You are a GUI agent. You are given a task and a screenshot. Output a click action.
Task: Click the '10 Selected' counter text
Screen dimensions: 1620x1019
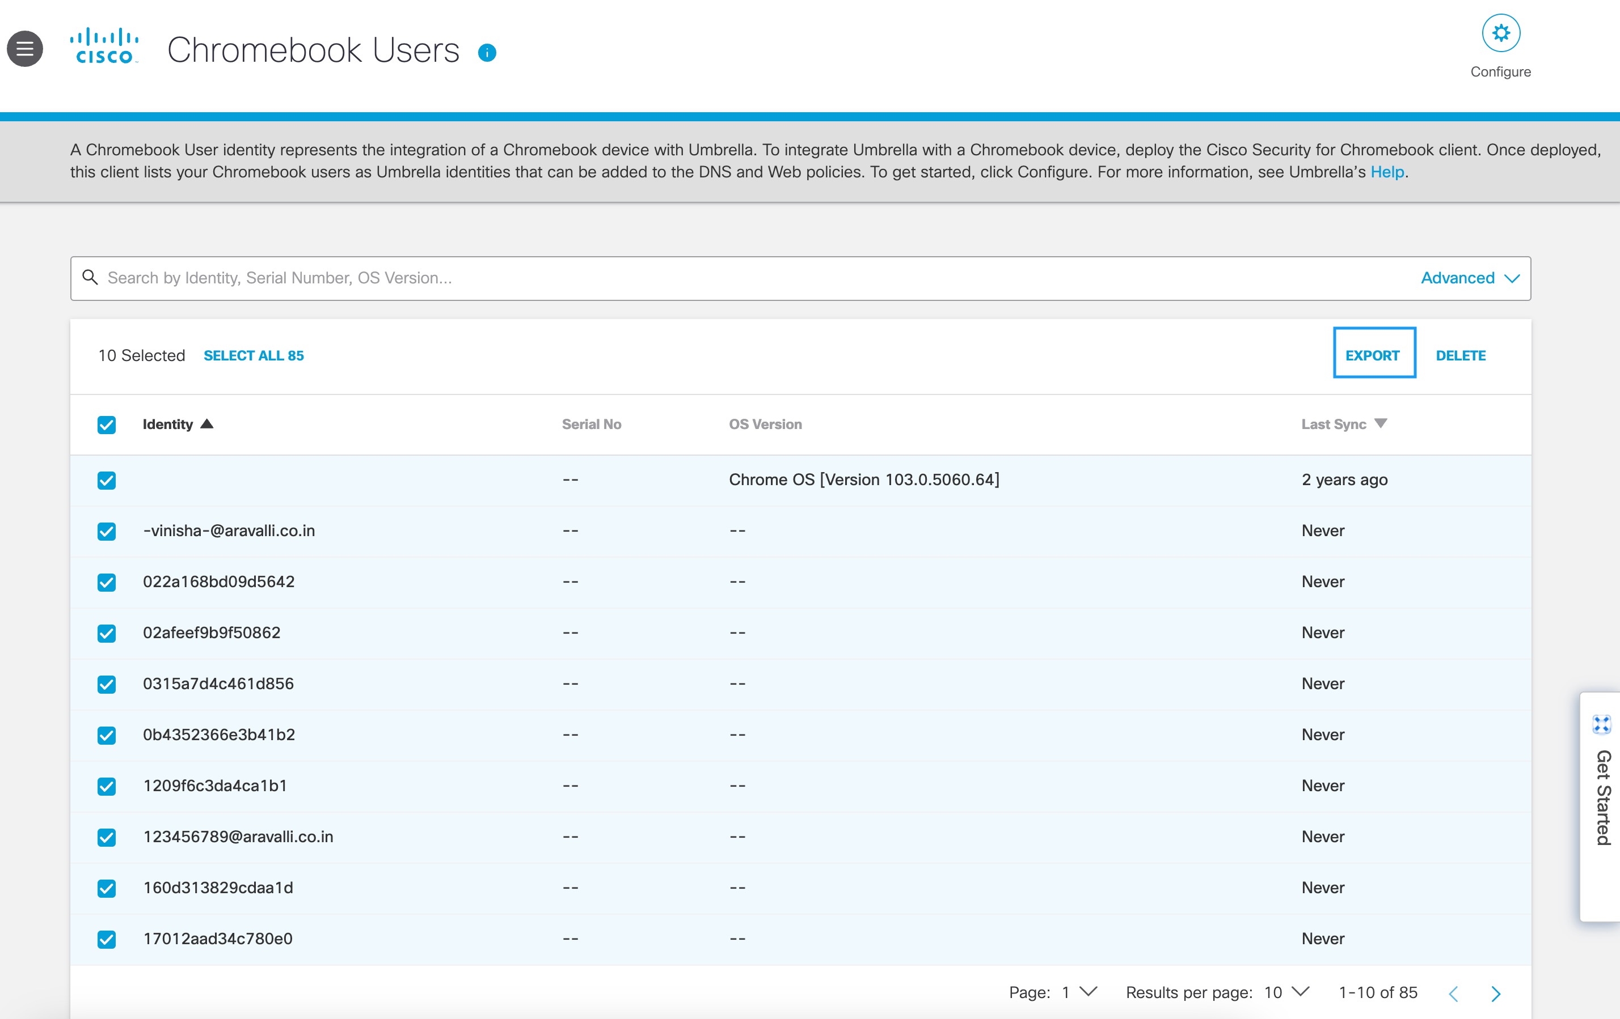[141, 355]
